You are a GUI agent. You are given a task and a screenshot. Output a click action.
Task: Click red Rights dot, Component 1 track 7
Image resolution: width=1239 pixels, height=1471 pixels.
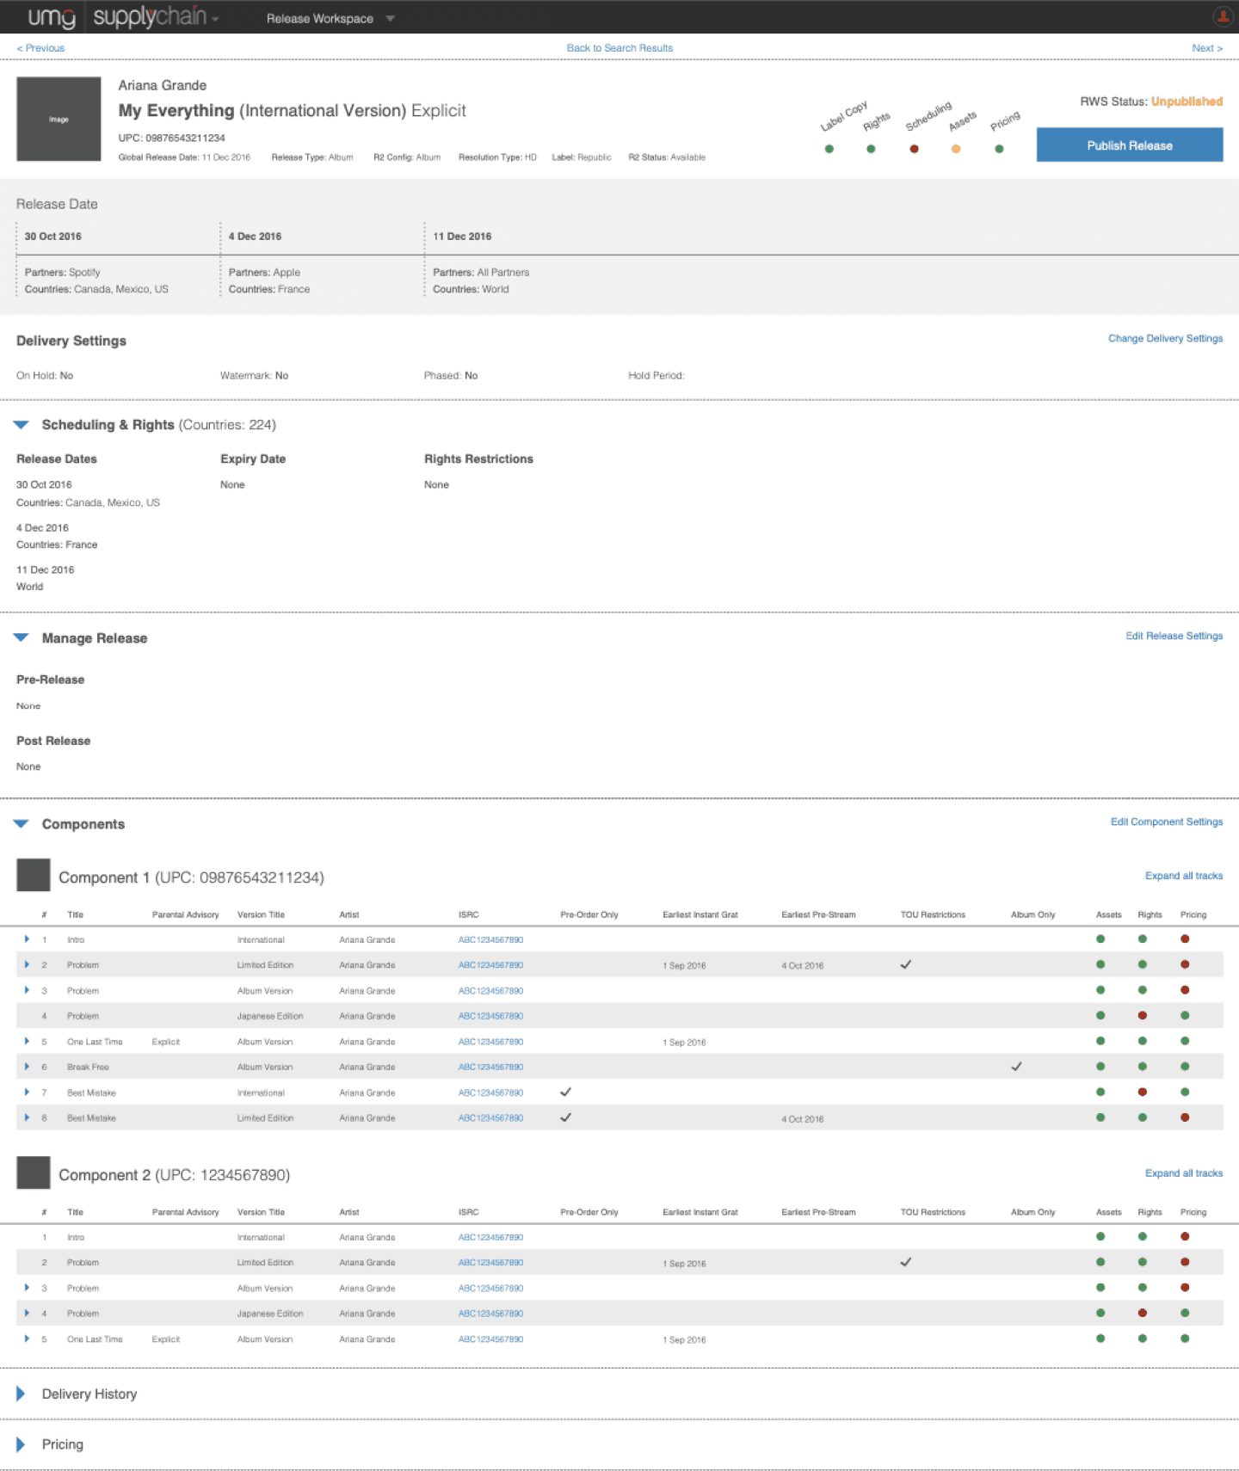click(x=1143, y=1092)
